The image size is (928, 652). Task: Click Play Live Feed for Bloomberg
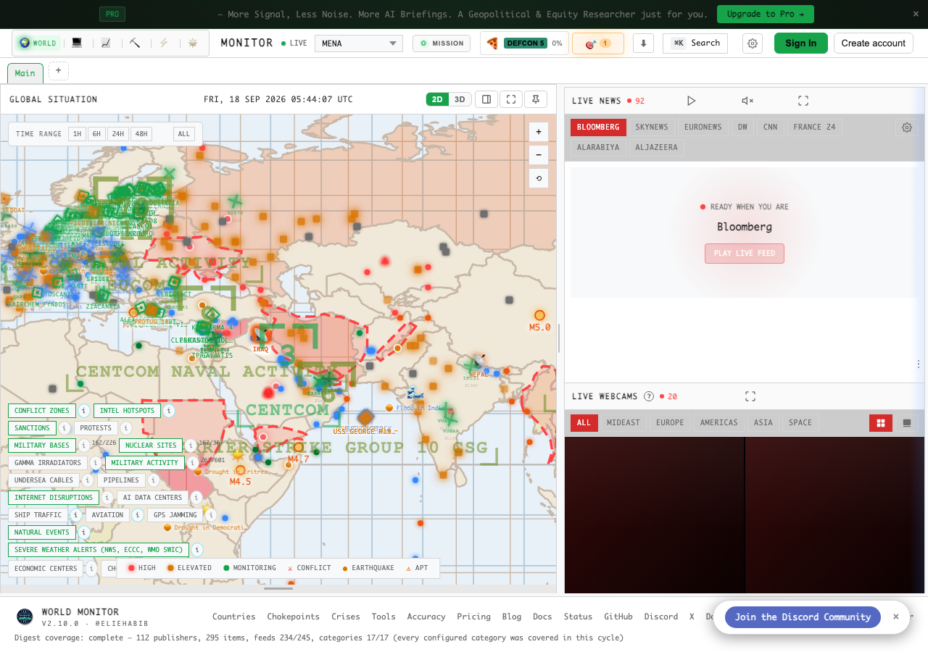click(745, 254)
